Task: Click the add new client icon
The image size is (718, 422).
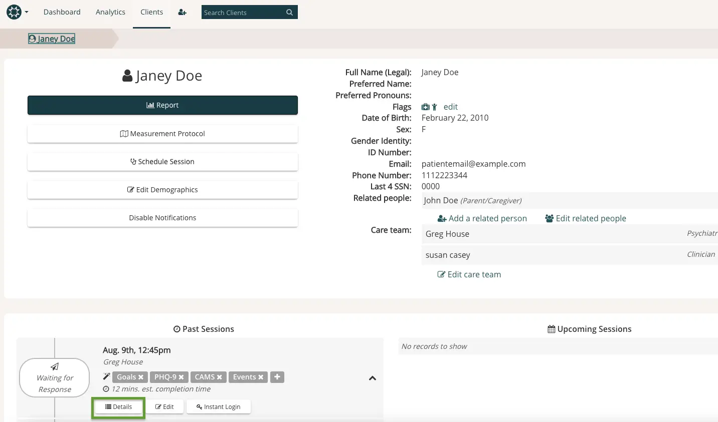Action: pos(183,12)
